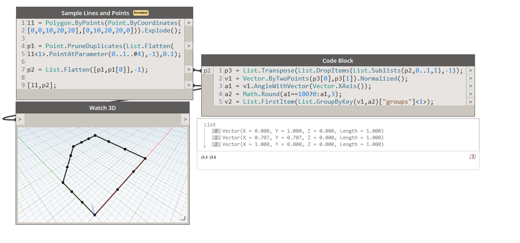Click code line 'a2 = Math.Round(a1==180?0:a1,3);'
The width and height of the screenshot is (520, 243).
(283, 94)
